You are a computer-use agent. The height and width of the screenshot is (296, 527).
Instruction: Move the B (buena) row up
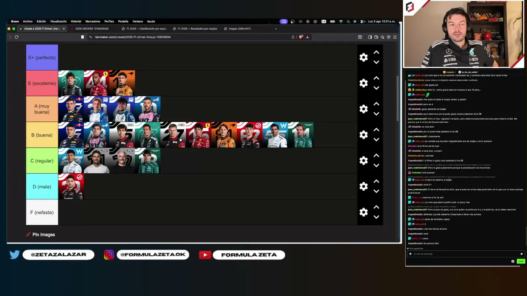pyautogui.click(x=376, y=130)
